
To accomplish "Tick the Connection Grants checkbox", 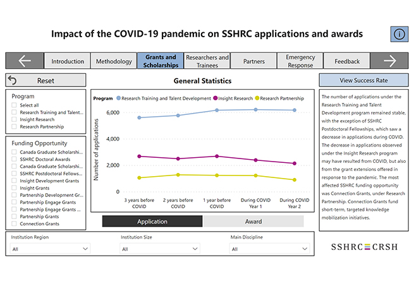I will point(14,223).
